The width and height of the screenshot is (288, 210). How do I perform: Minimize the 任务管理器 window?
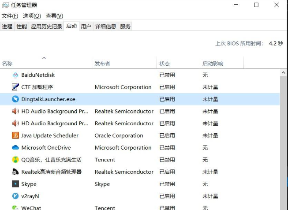click(236, 5)
